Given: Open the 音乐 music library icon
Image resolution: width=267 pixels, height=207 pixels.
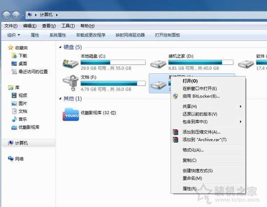Looking at the screenshot, I should [14, 119].
